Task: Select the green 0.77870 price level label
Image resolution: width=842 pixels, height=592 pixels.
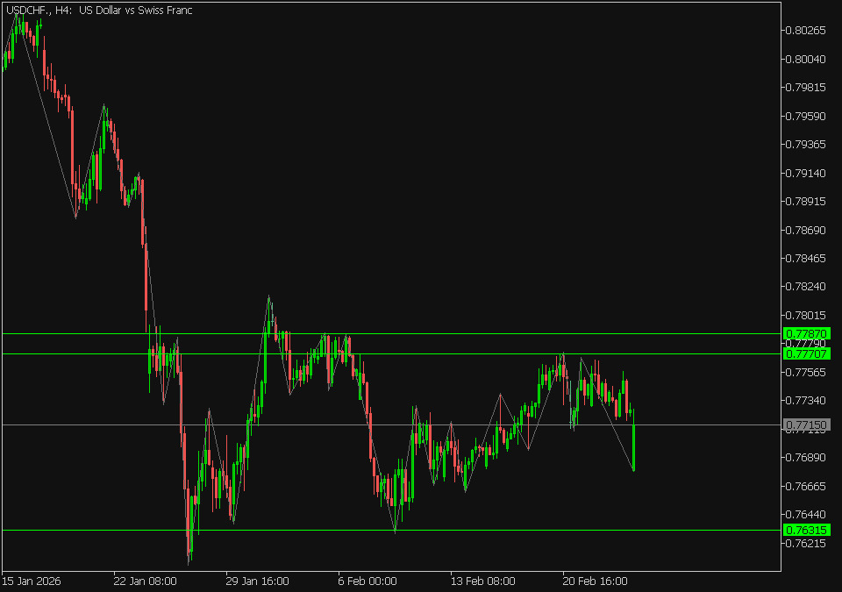Action: (806, 334)
